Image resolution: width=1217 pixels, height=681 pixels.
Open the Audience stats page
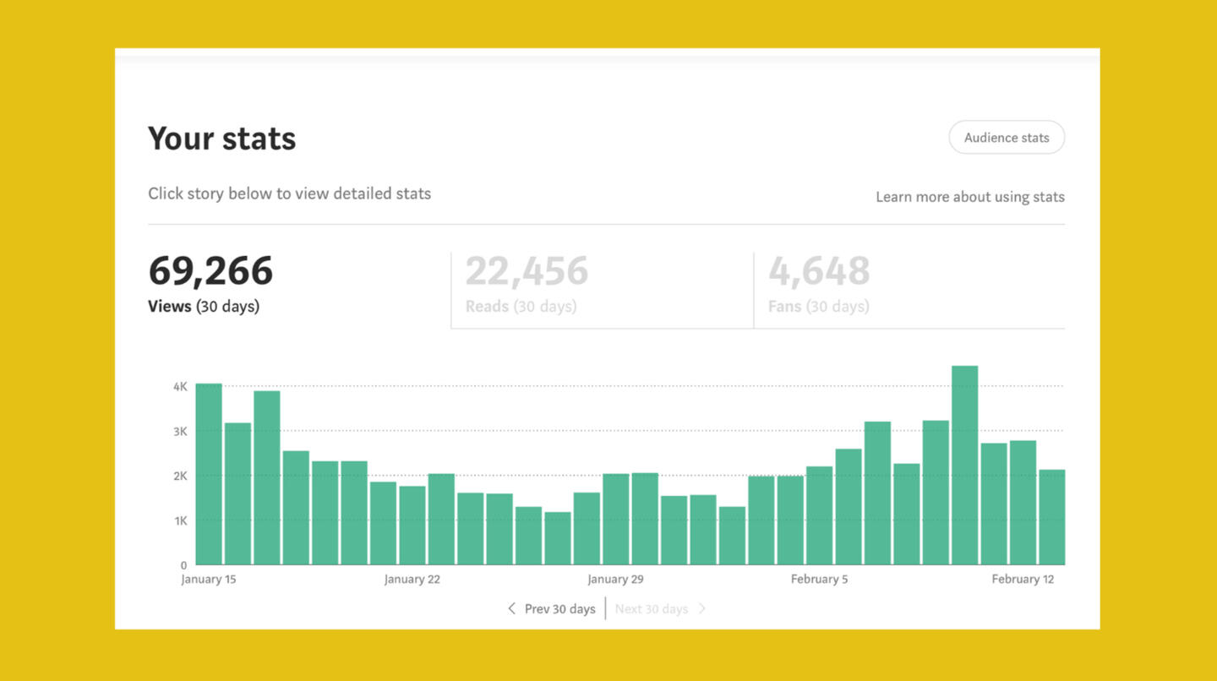[x=1006, y=138]
